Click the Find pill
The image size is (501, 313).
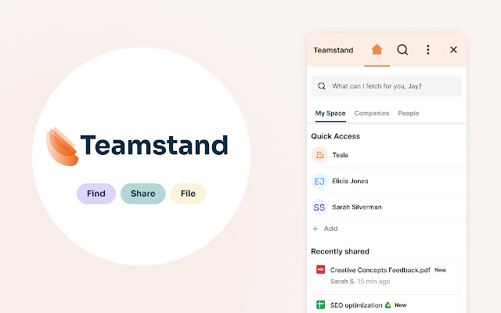pos(96,193)
